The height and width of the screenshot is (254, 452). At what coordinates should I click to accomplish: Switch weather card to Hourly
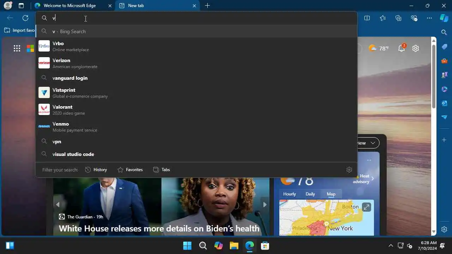pos(290,194)
